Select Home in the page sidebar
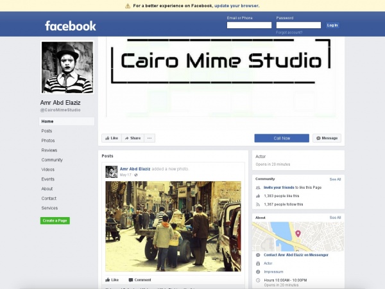The image size is (385, 289). coord(67,121)
